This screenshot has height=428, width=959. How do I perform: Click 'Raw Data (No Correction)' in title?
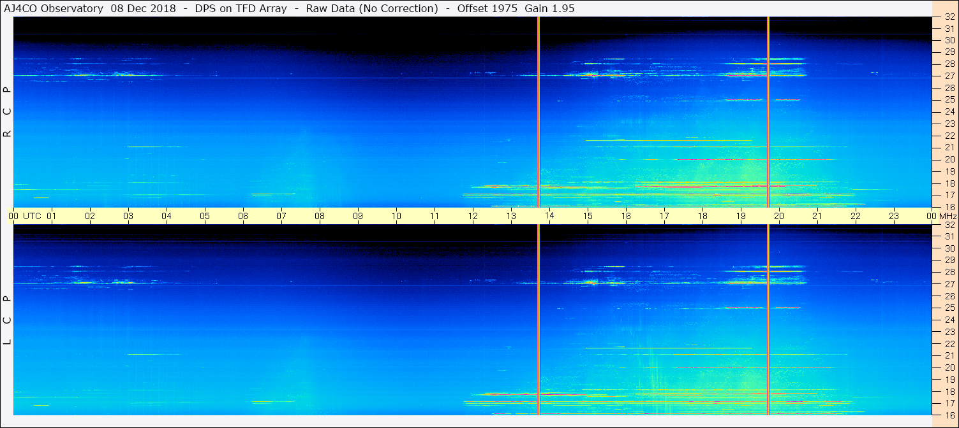pyautogui.click(x=372, y=8)
